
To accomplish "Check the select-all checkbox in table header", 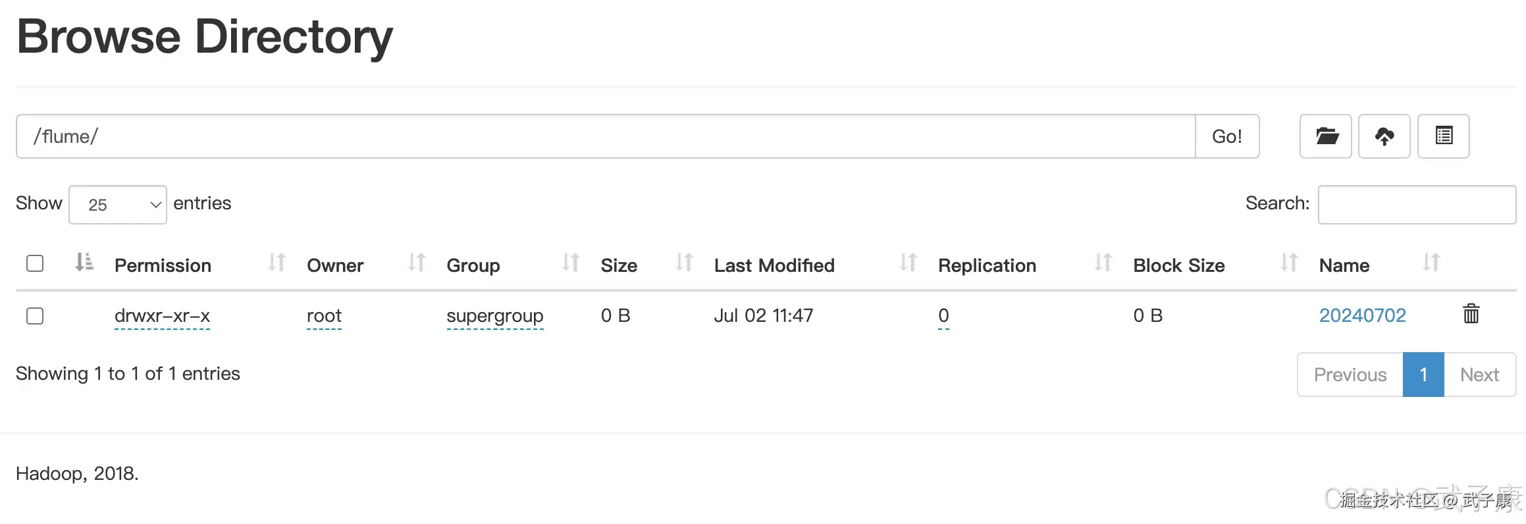I will pos(35,263).
